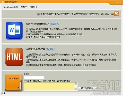Screen dimensions: 123x96
Task: Click the 发布人: label
Action: 27,74
